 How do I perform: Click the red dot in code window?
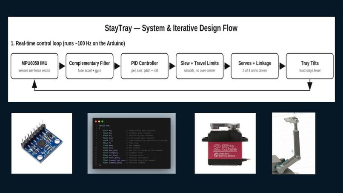[96, 121]
